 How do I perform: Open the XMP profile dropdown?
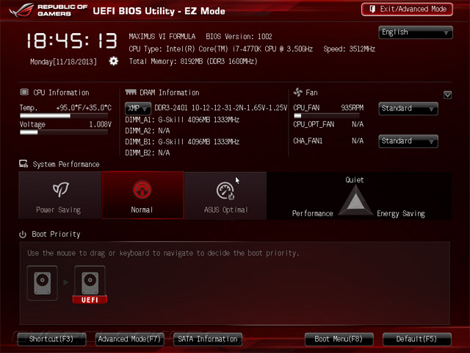click(138, 108)
